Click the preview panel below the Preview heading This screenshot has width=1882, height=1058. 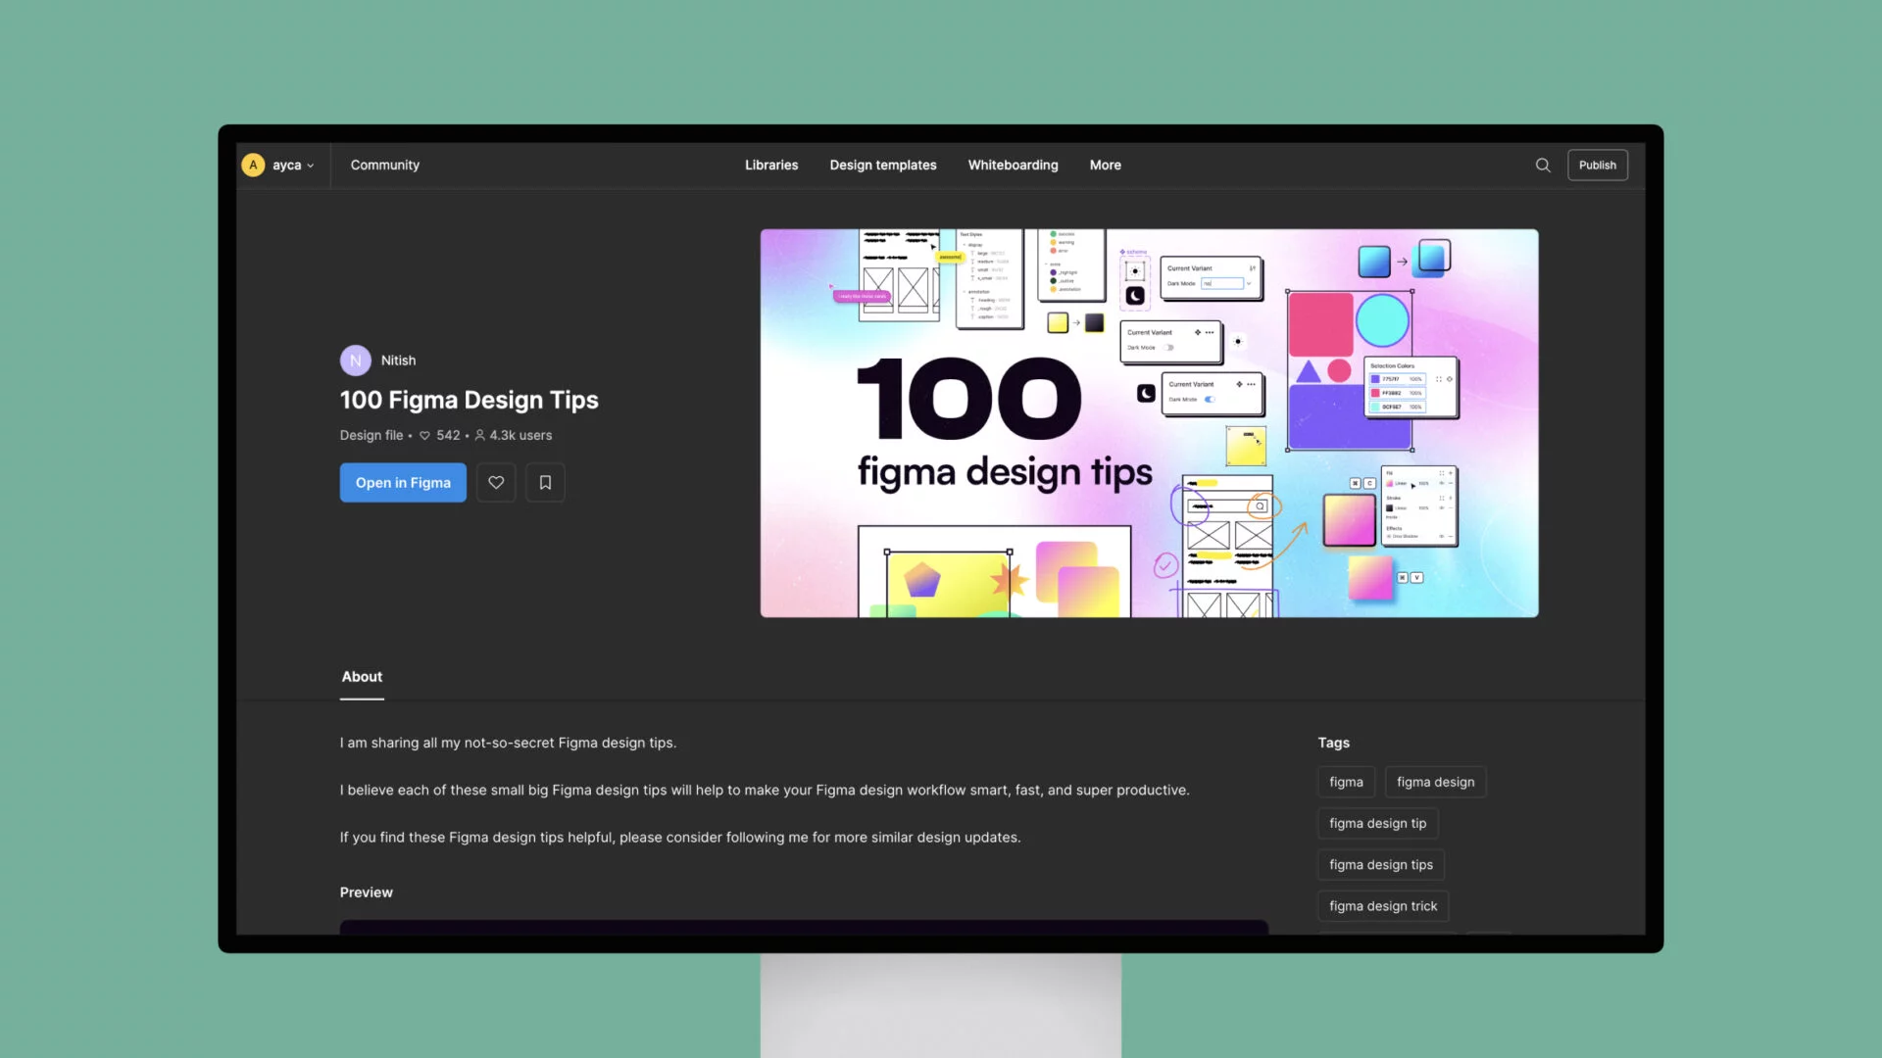[x=804, y=927]
